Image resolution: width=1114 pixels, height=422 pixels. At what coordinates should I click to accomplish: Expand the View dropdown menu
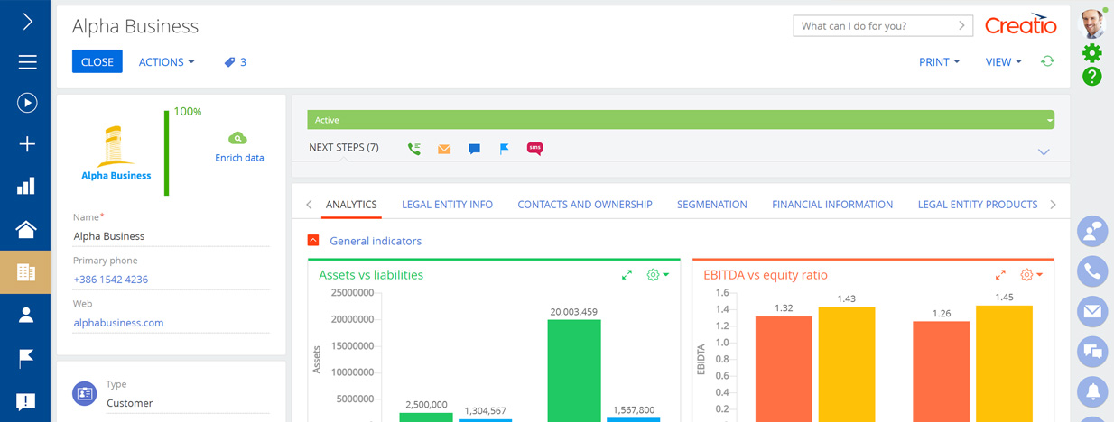click(1003, 62)
